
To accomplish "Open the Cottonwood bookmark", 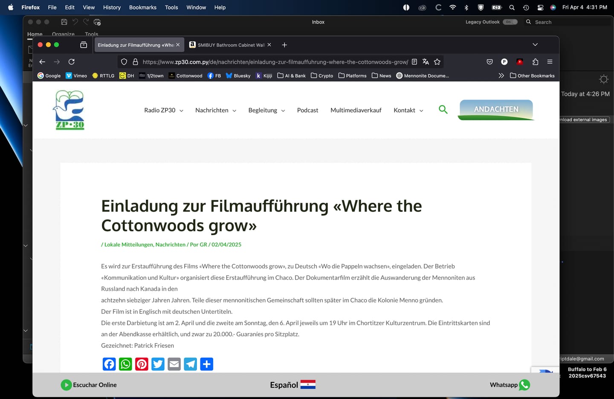I will 185,76.
